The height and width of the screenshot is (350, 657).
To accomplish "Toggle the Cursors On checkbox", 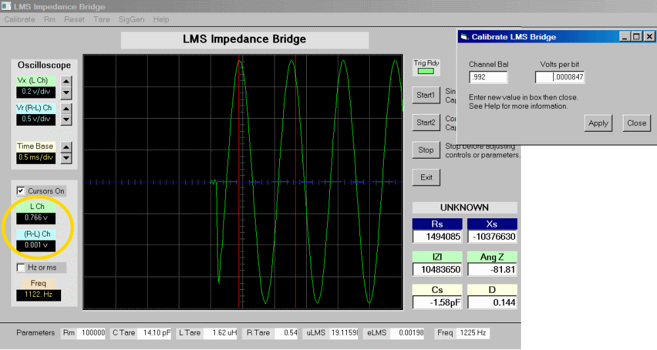I will point(20,191).
